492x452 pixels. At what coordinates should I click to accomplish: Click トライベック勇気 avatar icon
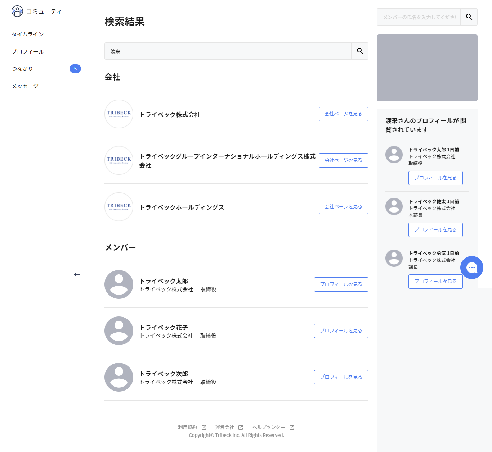[x=394, y=258]
